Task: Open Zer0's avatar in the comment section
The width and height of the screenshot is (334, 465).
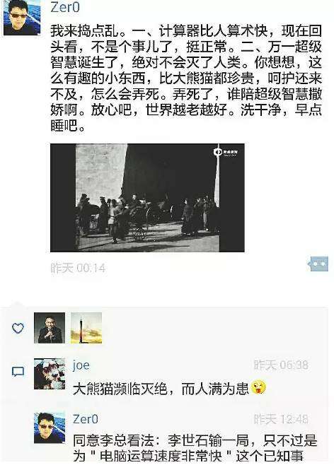Action: (x=50, y=428)
